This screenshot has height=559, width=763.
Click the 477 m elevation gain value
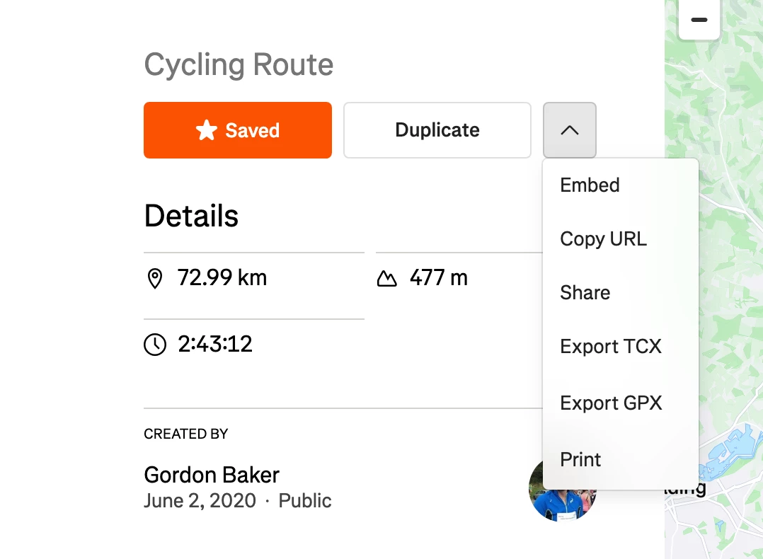coord(438,278)
